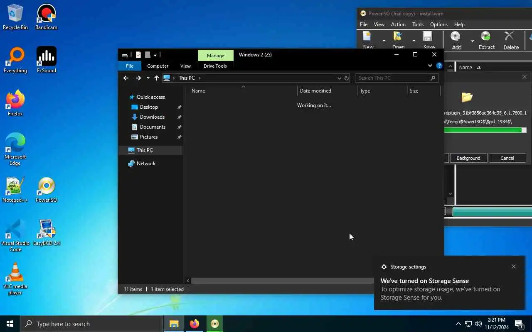Viewport: 532px width, 332px height.
Task: Open Customize Quick Access Toolbar dropdown
Action: pyautogui.click(x=155, y=55)
